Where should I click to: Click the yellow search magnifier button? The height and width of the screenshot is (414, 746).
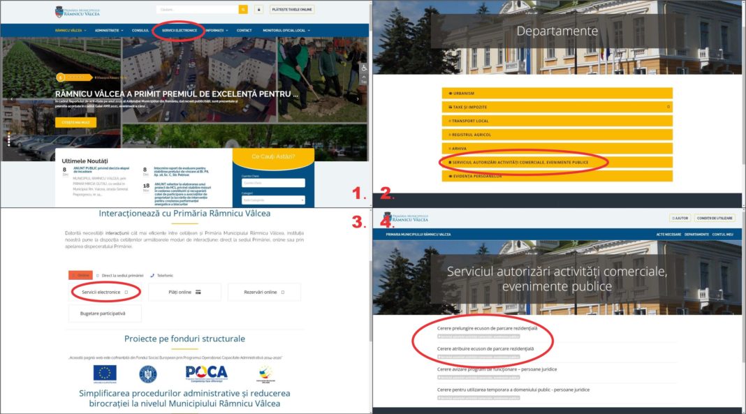[243, 10]
